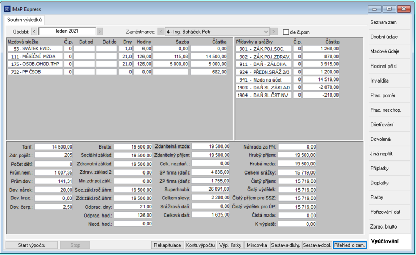This screenshot has width=416, height=255.
Task: Open the Rekapitulace report
Action: tap(167, 245)
